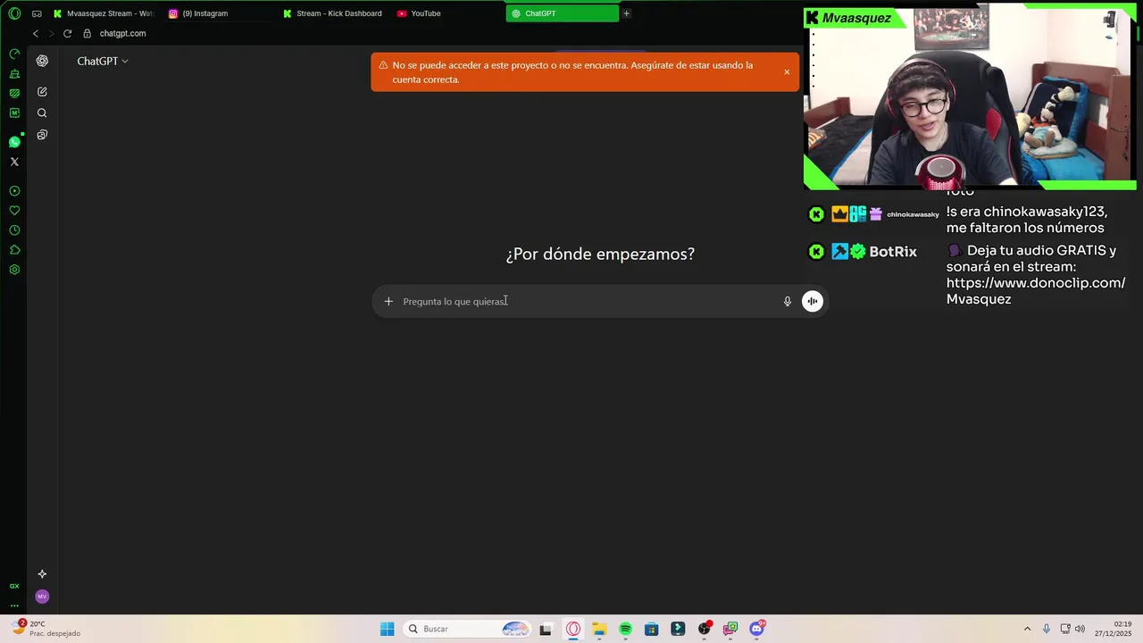The image size is (1143, 643).
Task: Click the GX label in sidebar bottom
Action: [x=14, y=587]
